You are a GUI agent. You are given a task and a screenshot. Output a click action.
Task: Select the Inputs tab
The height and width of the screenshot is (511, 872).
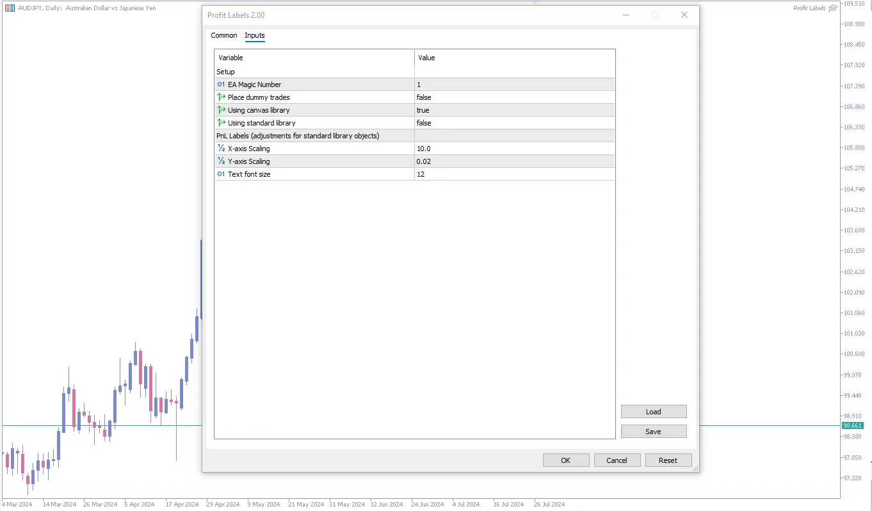255,35
